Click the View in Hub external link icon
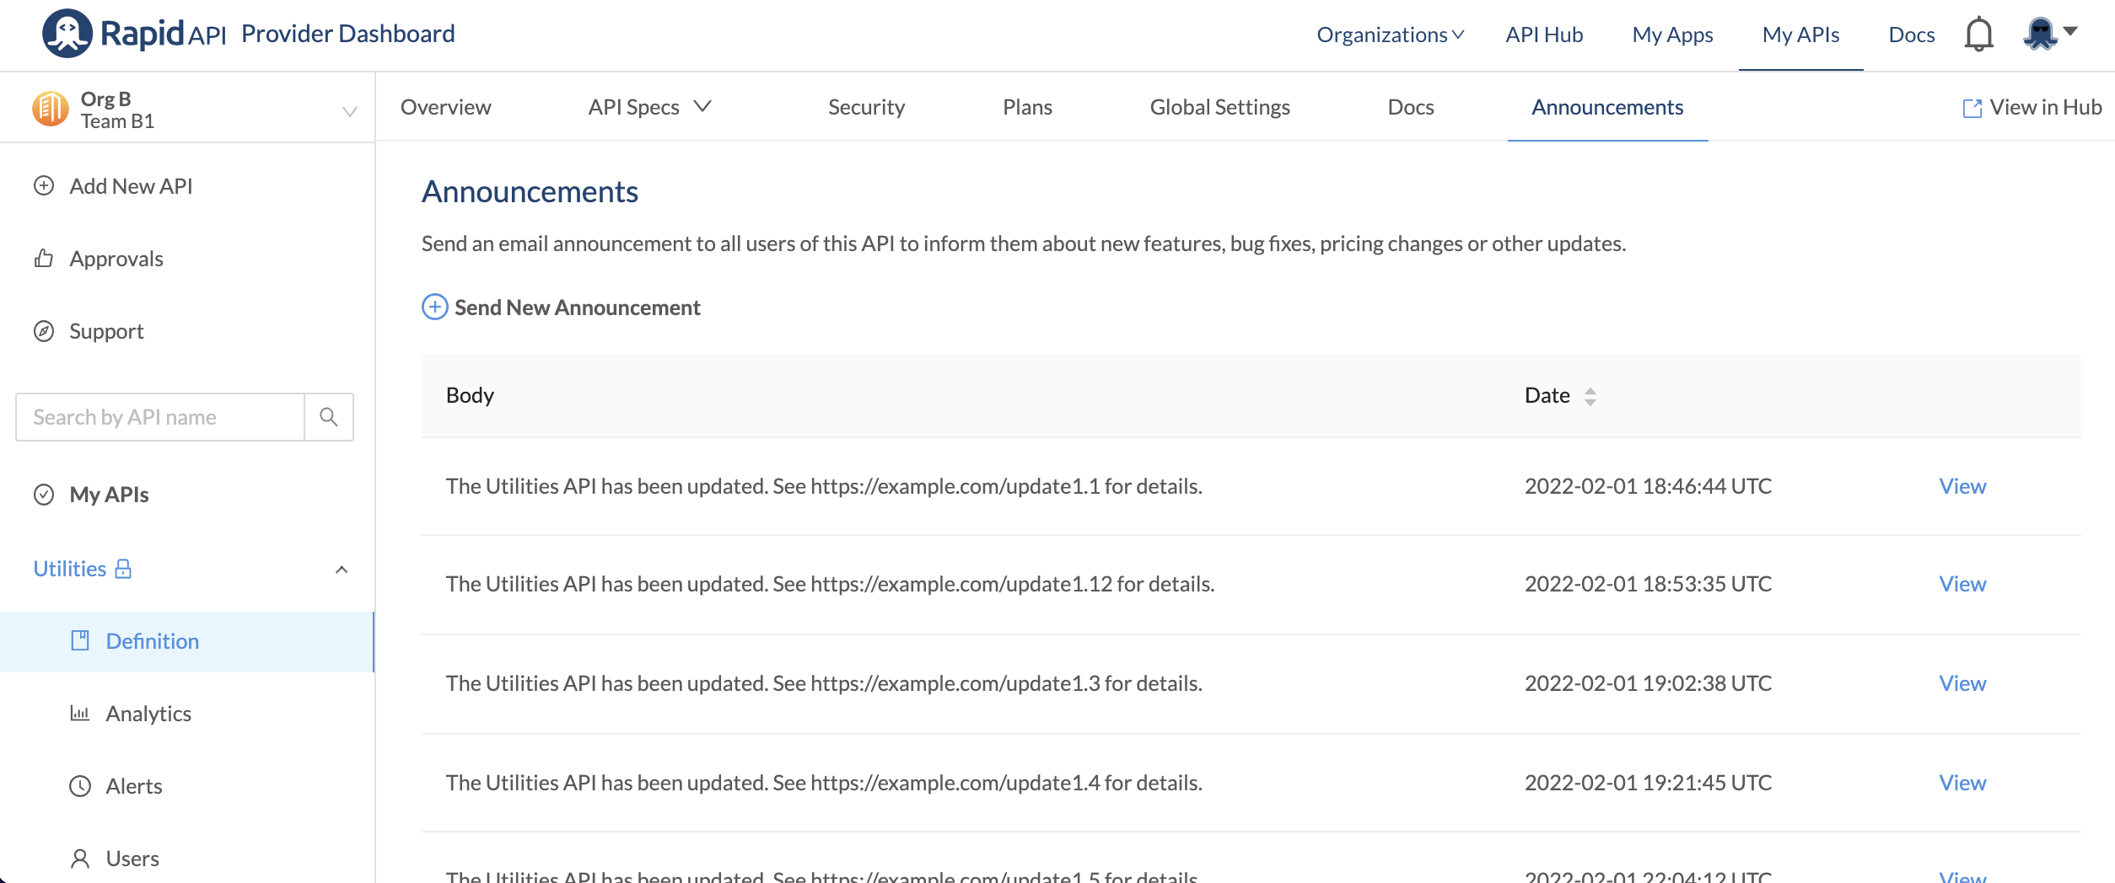The height and width of the screenshot is (883, 2115). tap(1972, 108)
